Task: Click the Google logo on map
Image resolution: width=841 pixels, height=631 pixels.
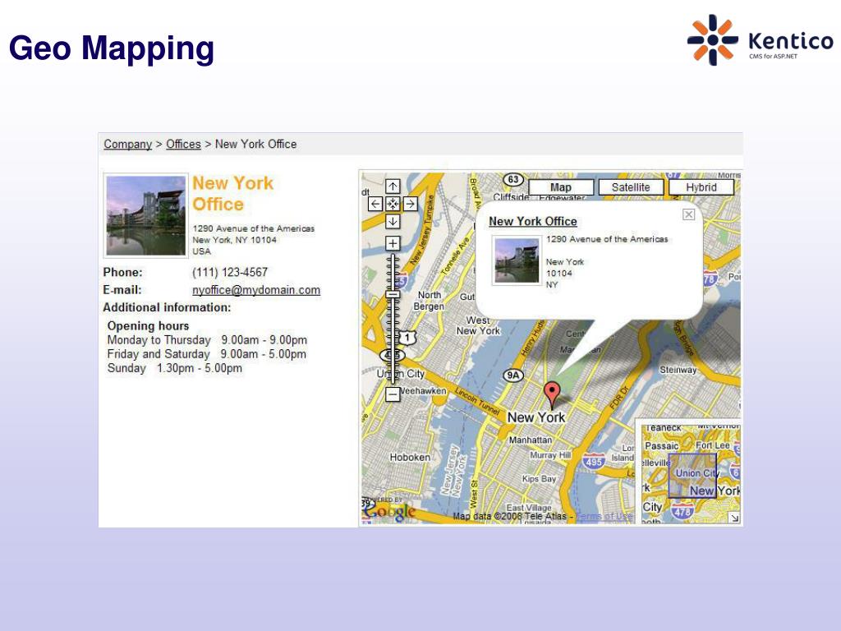Action: click(x=389, y=509)
